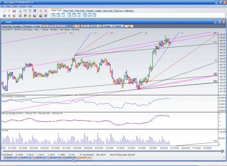Click the round orange clock-like icon
Screen dimensions: 227x166
[x=41, y=11]
